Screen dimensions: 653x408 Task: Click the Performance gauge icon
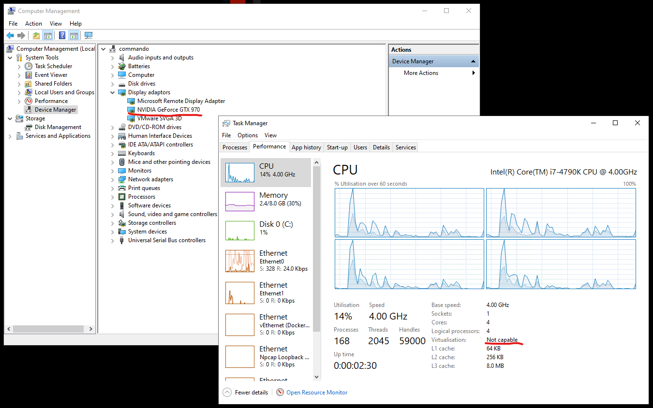click(29, 101)
